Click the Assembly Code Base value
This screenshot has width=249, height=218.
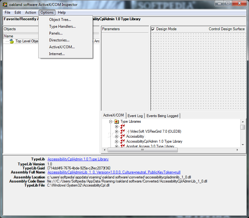127,181
